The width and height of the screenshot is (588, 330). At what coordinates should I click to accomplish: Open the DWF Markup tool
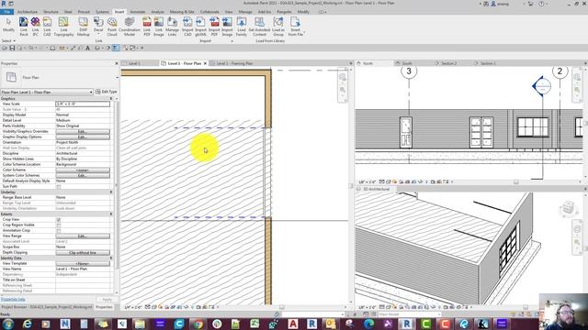[x=84, y=27]
